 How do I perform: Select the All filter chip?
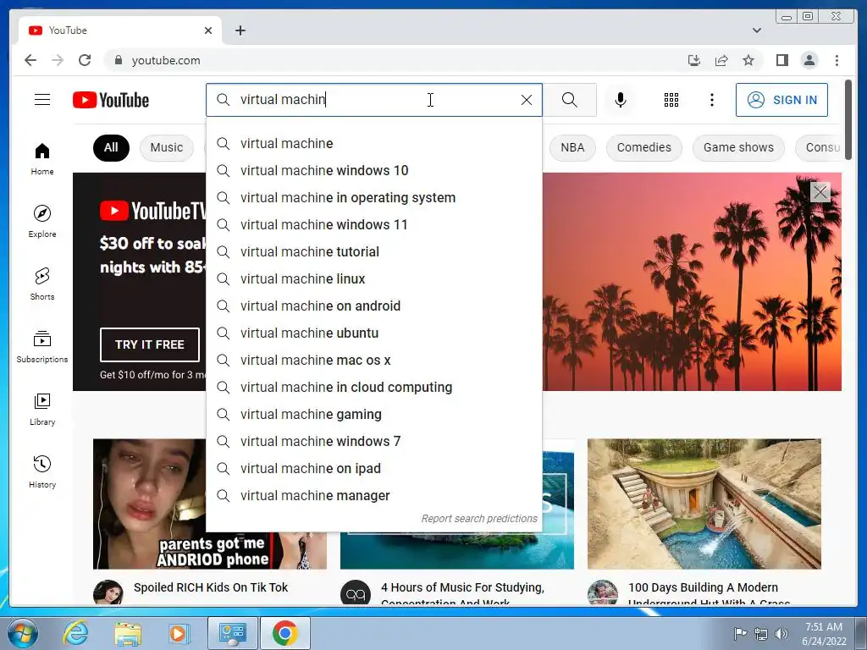[111, 147]
